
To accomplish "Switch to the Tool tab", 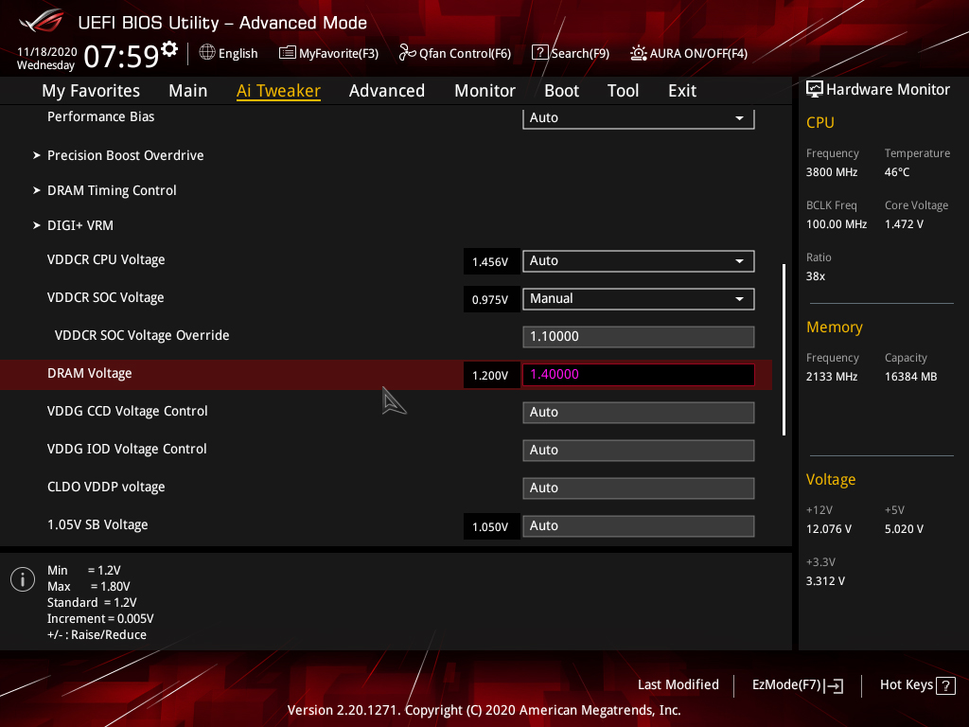I will point(623,91).
